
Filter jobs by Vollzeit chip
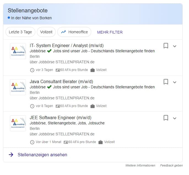46,32
